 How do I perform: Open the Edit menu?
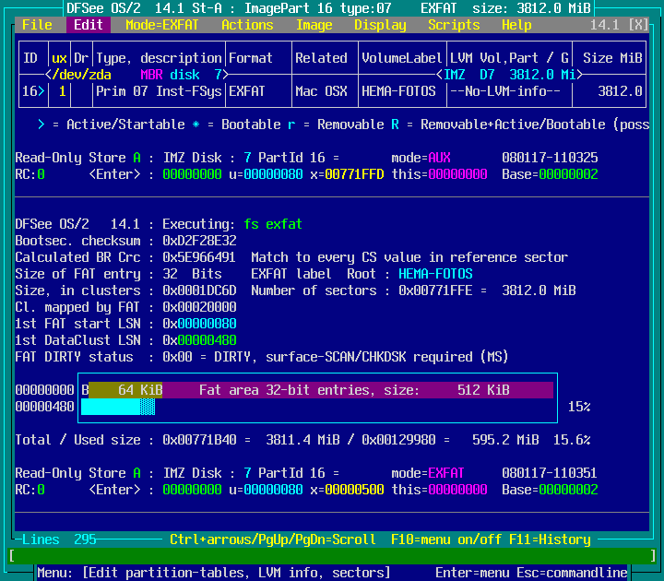click(x=89, y=25)
